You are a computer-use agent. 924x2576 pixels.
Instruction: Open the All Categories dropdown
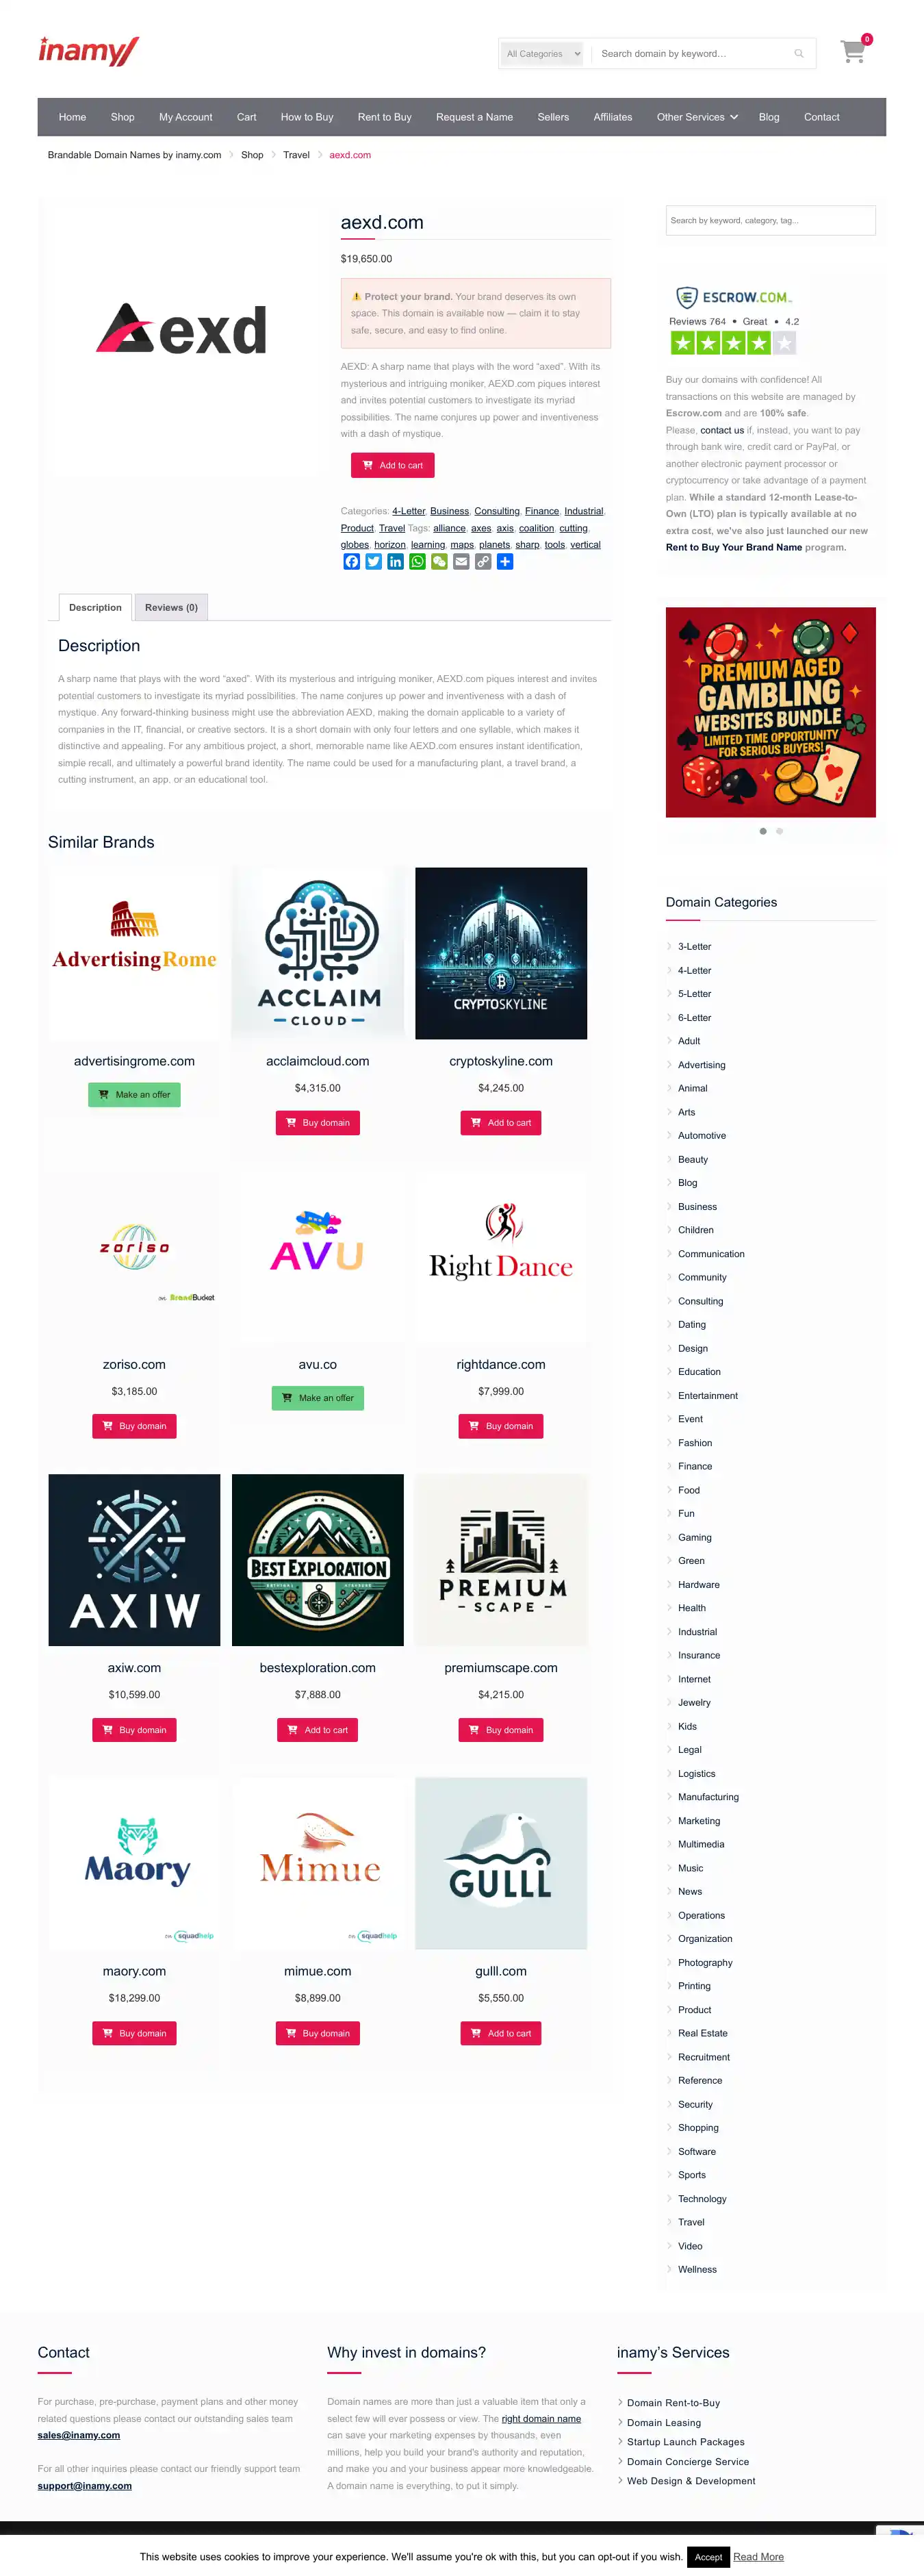point(542,54)
